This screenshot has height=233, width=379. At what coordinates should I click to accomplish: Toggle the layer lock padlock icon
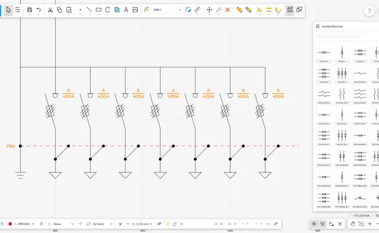[x=175, y=224]
